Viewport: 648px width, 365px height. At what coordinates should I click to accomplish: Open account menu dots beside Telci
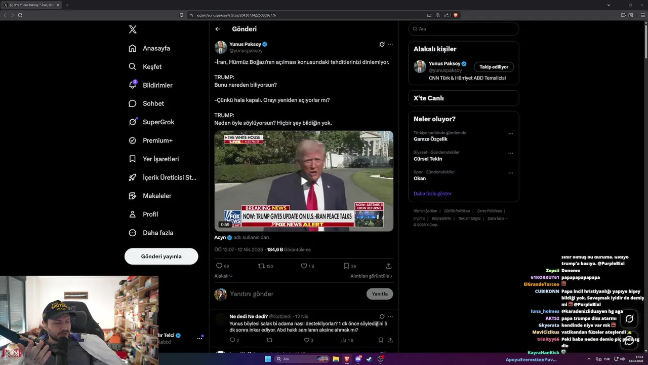click(x=199, y=338)
